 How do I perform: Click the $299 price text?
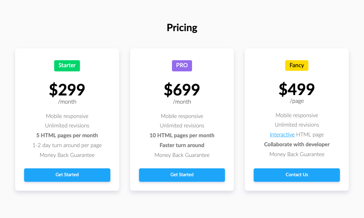(67, 90)
